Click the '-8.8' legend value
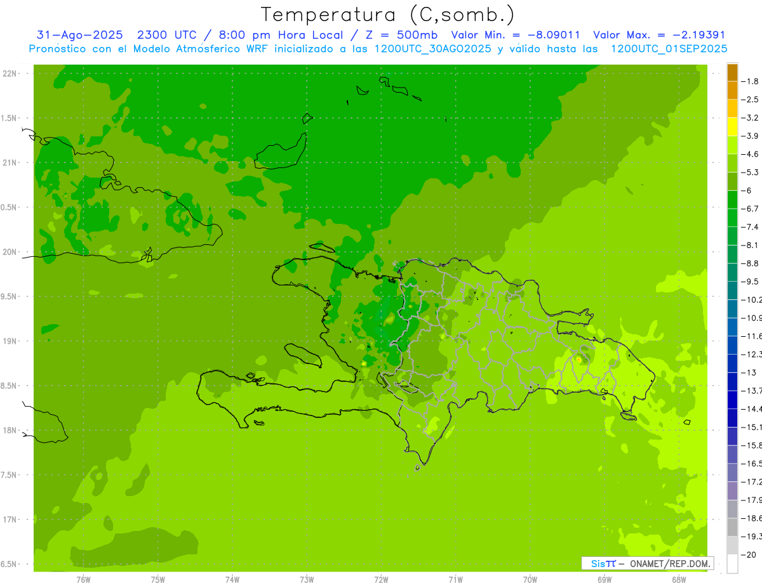 [750, 263]
